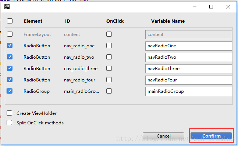The width and height of the screenshot is (238, 146).
Task: Click the nav_radio_three ID text
Action: [x=81, y=69]
